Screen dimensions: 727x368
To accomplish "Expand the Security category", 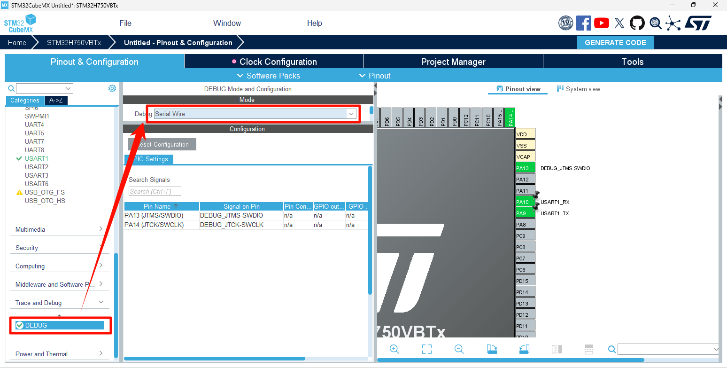I will pyautogui.click(x=60, y=248).
